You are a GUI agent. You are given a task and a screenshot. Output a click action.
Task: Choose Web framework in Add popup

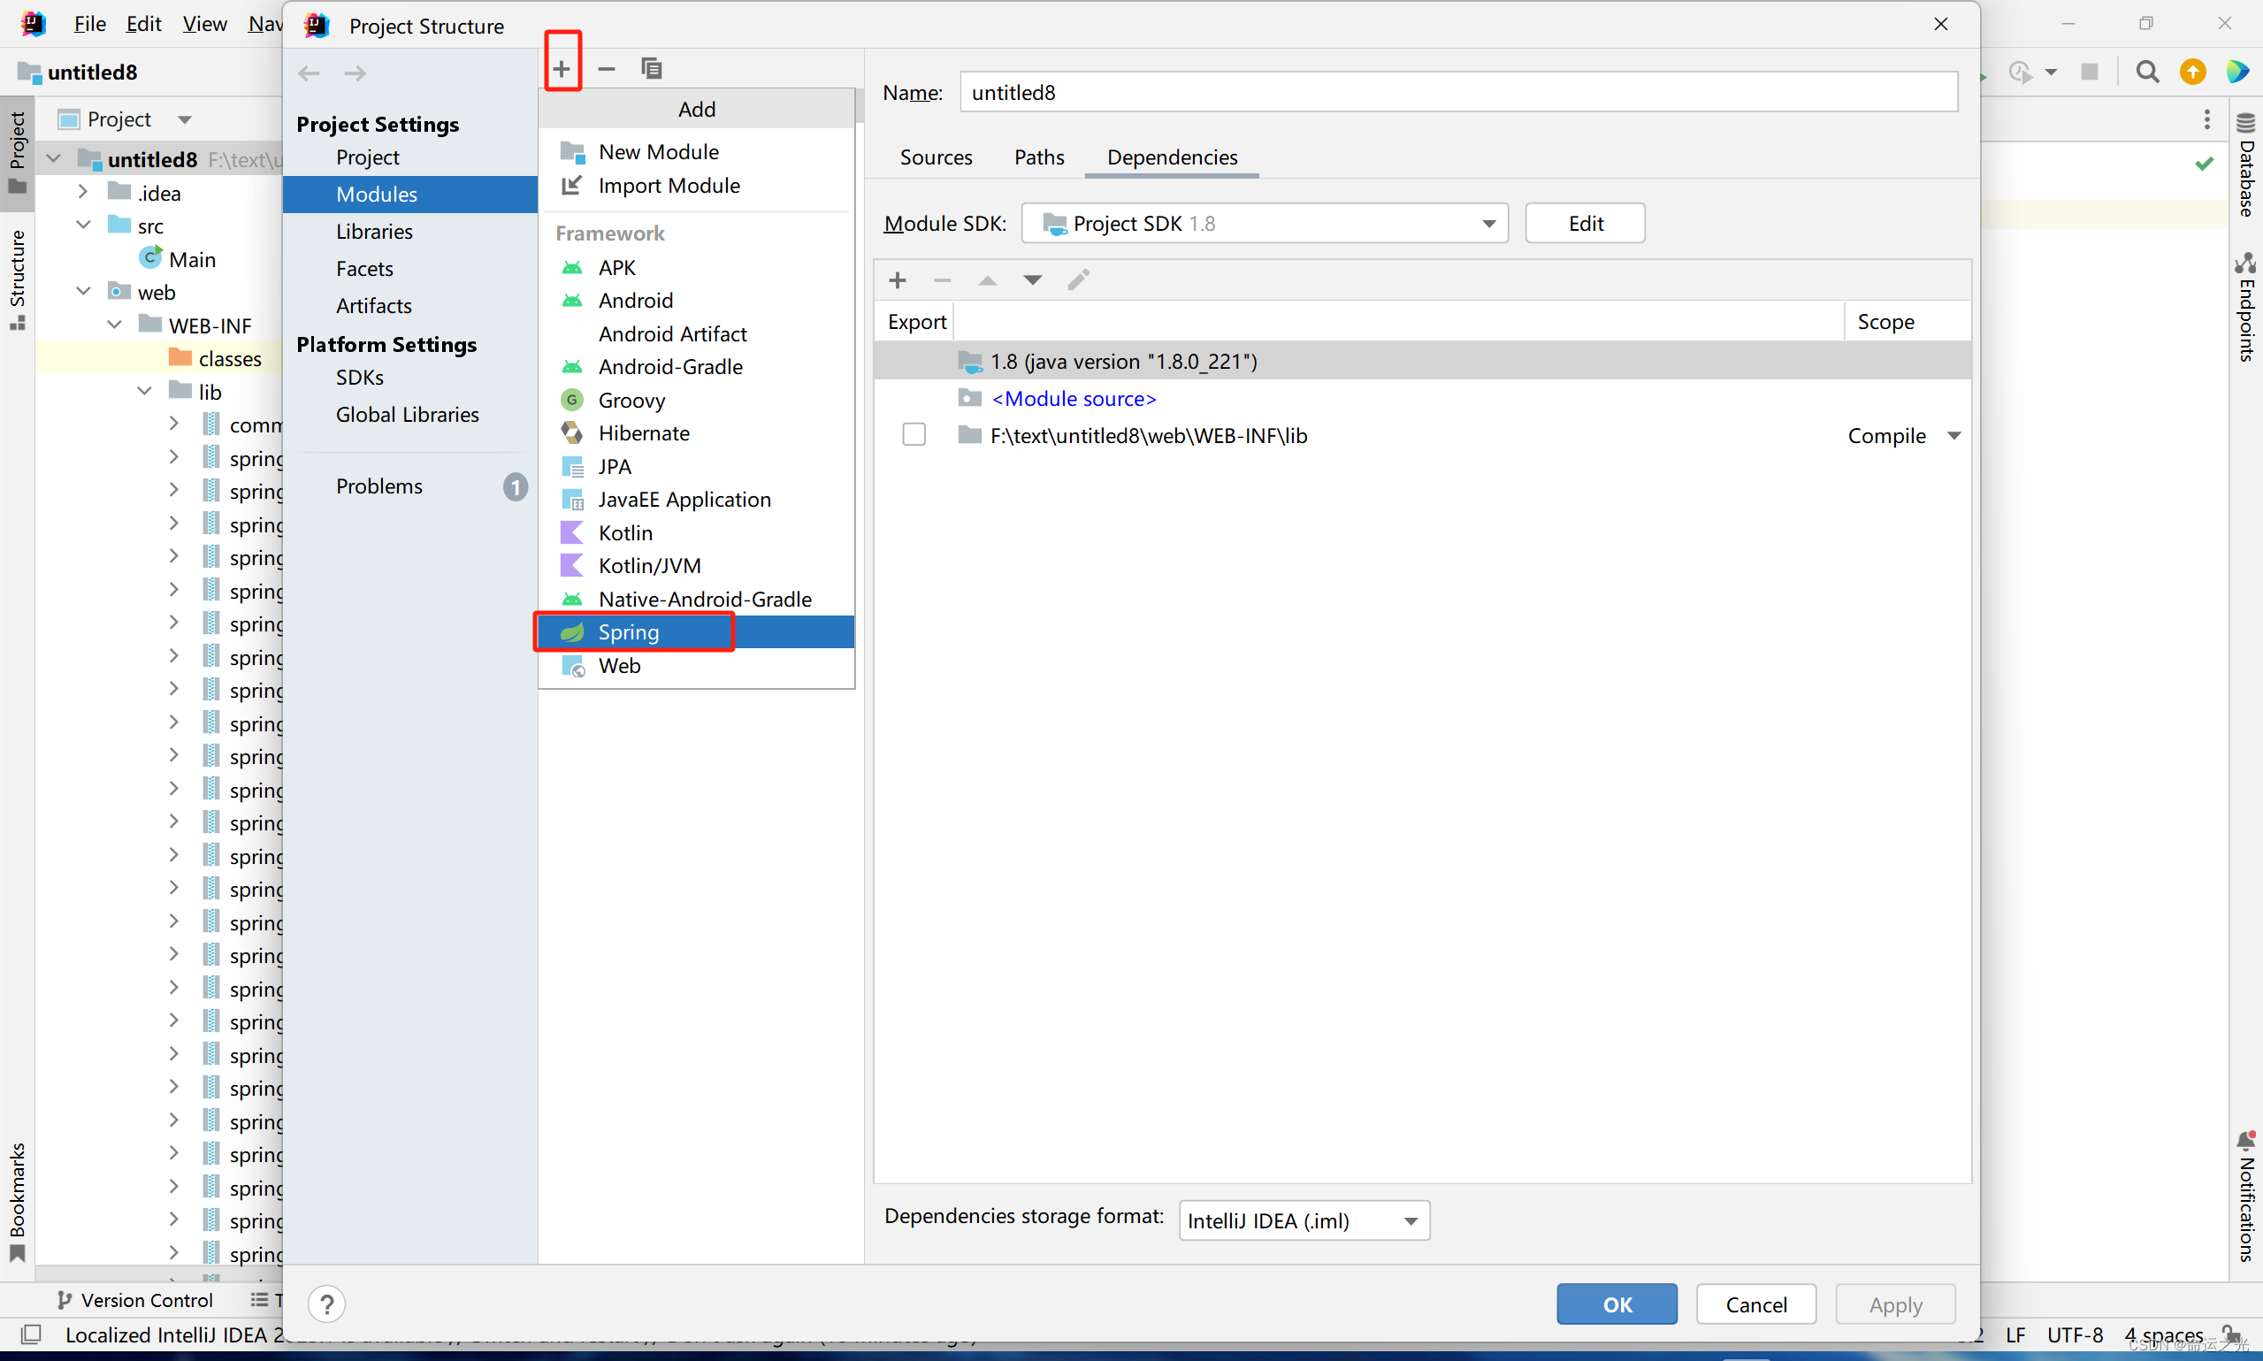(697, 665)
